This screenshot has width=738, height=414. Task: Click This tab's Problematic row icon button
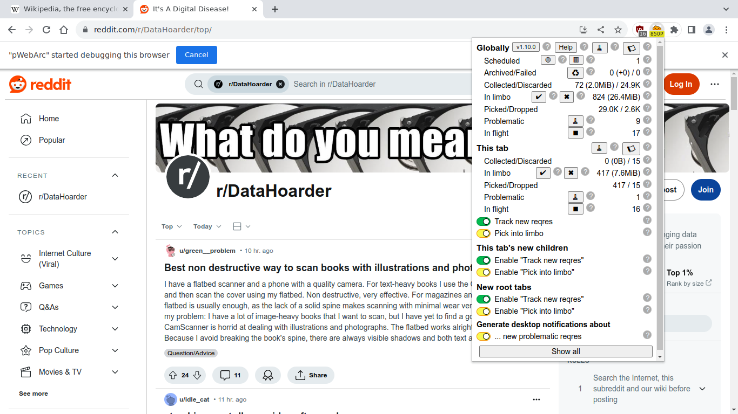[x=575, y=197]
